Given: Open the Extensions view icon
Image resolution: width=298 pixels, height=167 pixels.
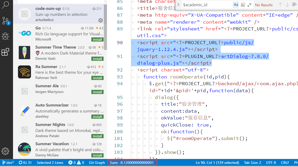Looking at the screenshot, I should coord(5,52).
